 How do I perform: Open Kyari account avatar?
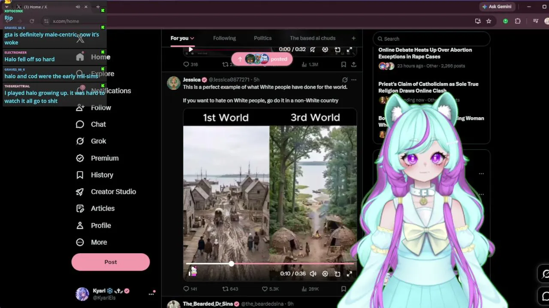tap(82, 294)
